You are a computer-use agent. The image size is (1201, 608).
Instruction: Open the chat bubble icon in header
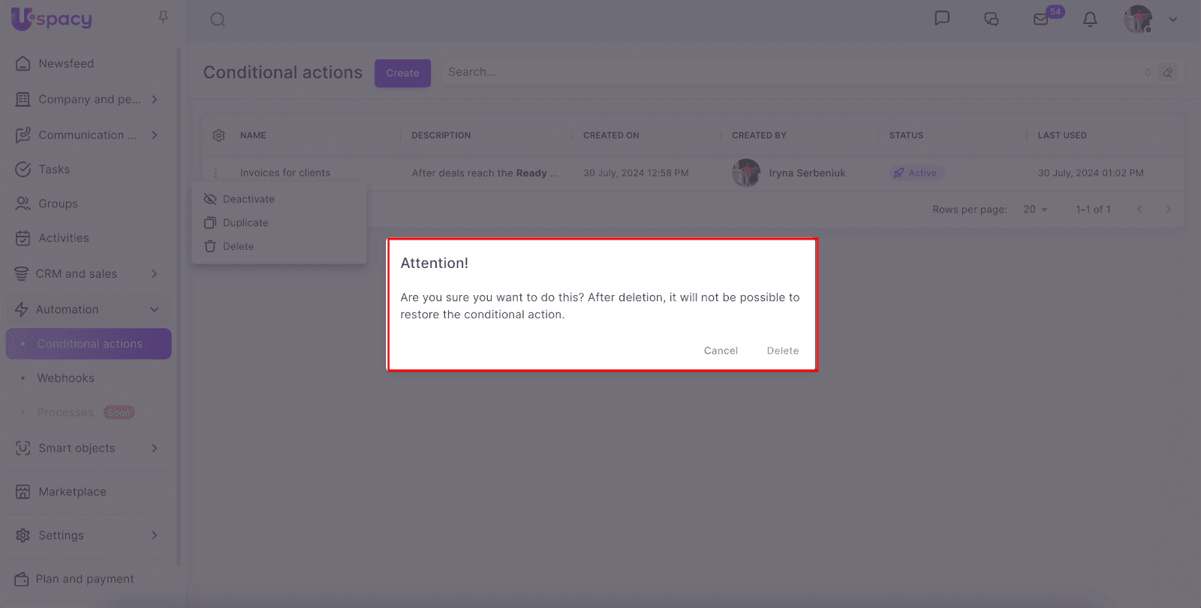pos(942,19)
